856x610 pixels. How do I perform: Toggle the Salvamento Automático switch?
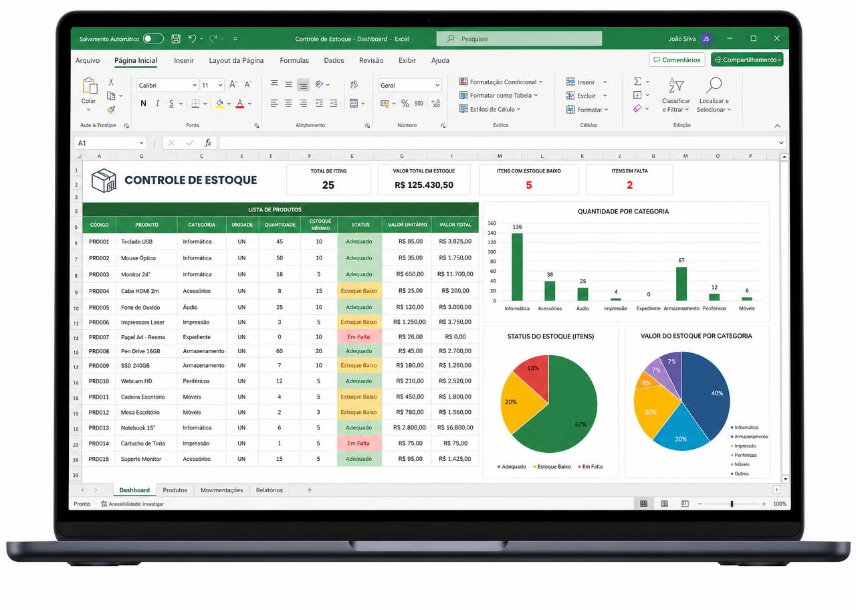click(x=153, y=39)
